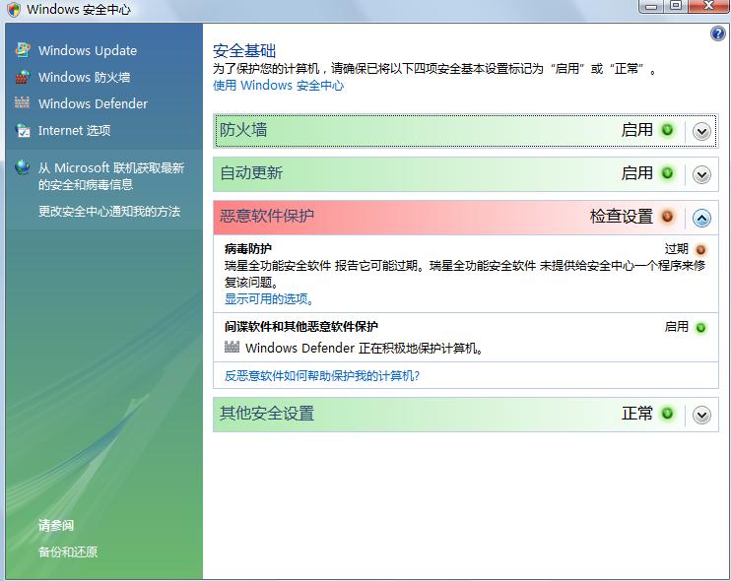731x581 pixels.
Task: Click the 过期 status text
Action: [x=677, y=249]
